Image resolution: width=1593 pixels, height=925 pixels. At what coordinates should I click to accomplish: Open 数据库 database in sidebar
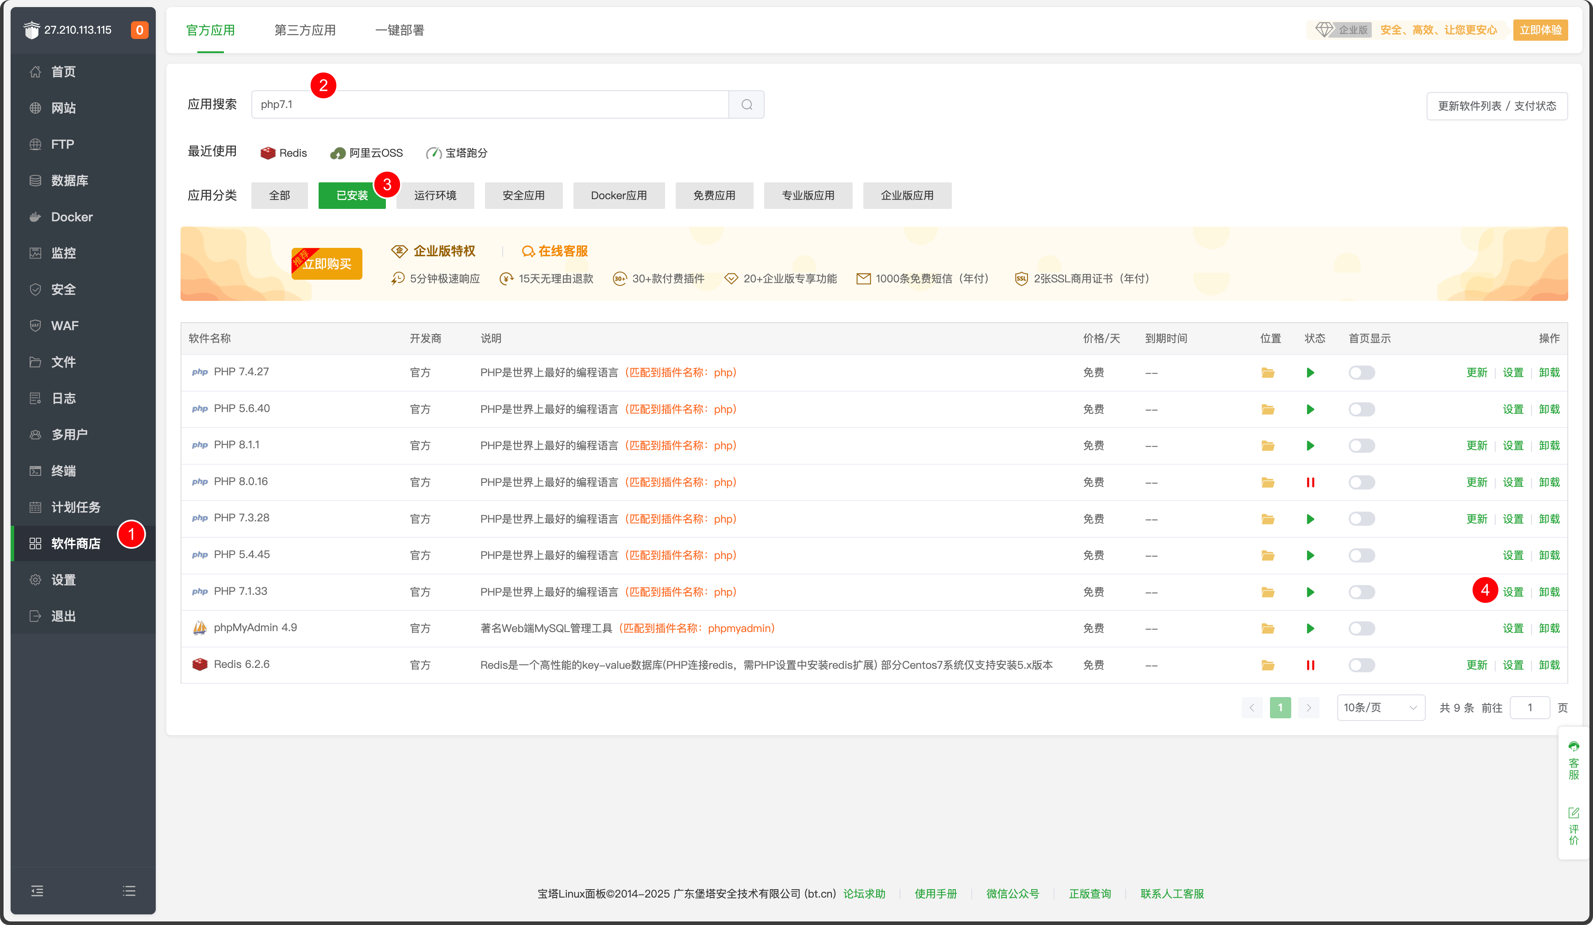pyautogui.click(x=83, y=181)
